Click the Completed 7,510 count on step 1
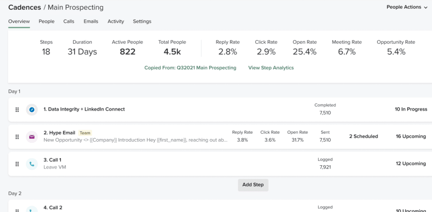Image resolution: width=432 pixels, height=212 pixels. 325,113
